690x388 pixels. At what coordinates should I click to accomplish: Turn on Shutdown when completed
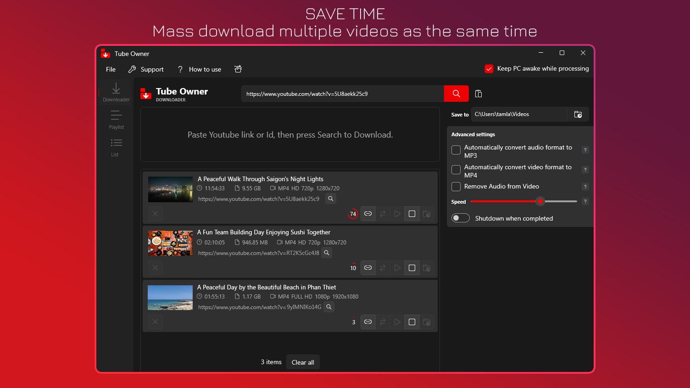click(x=461, y=218)
